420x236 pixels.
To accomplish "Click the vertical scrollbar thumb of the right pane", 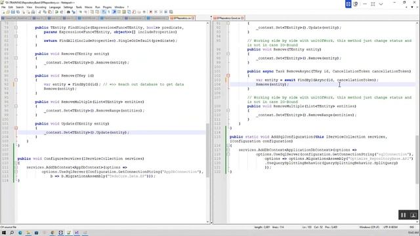I will tap(417, 160).
